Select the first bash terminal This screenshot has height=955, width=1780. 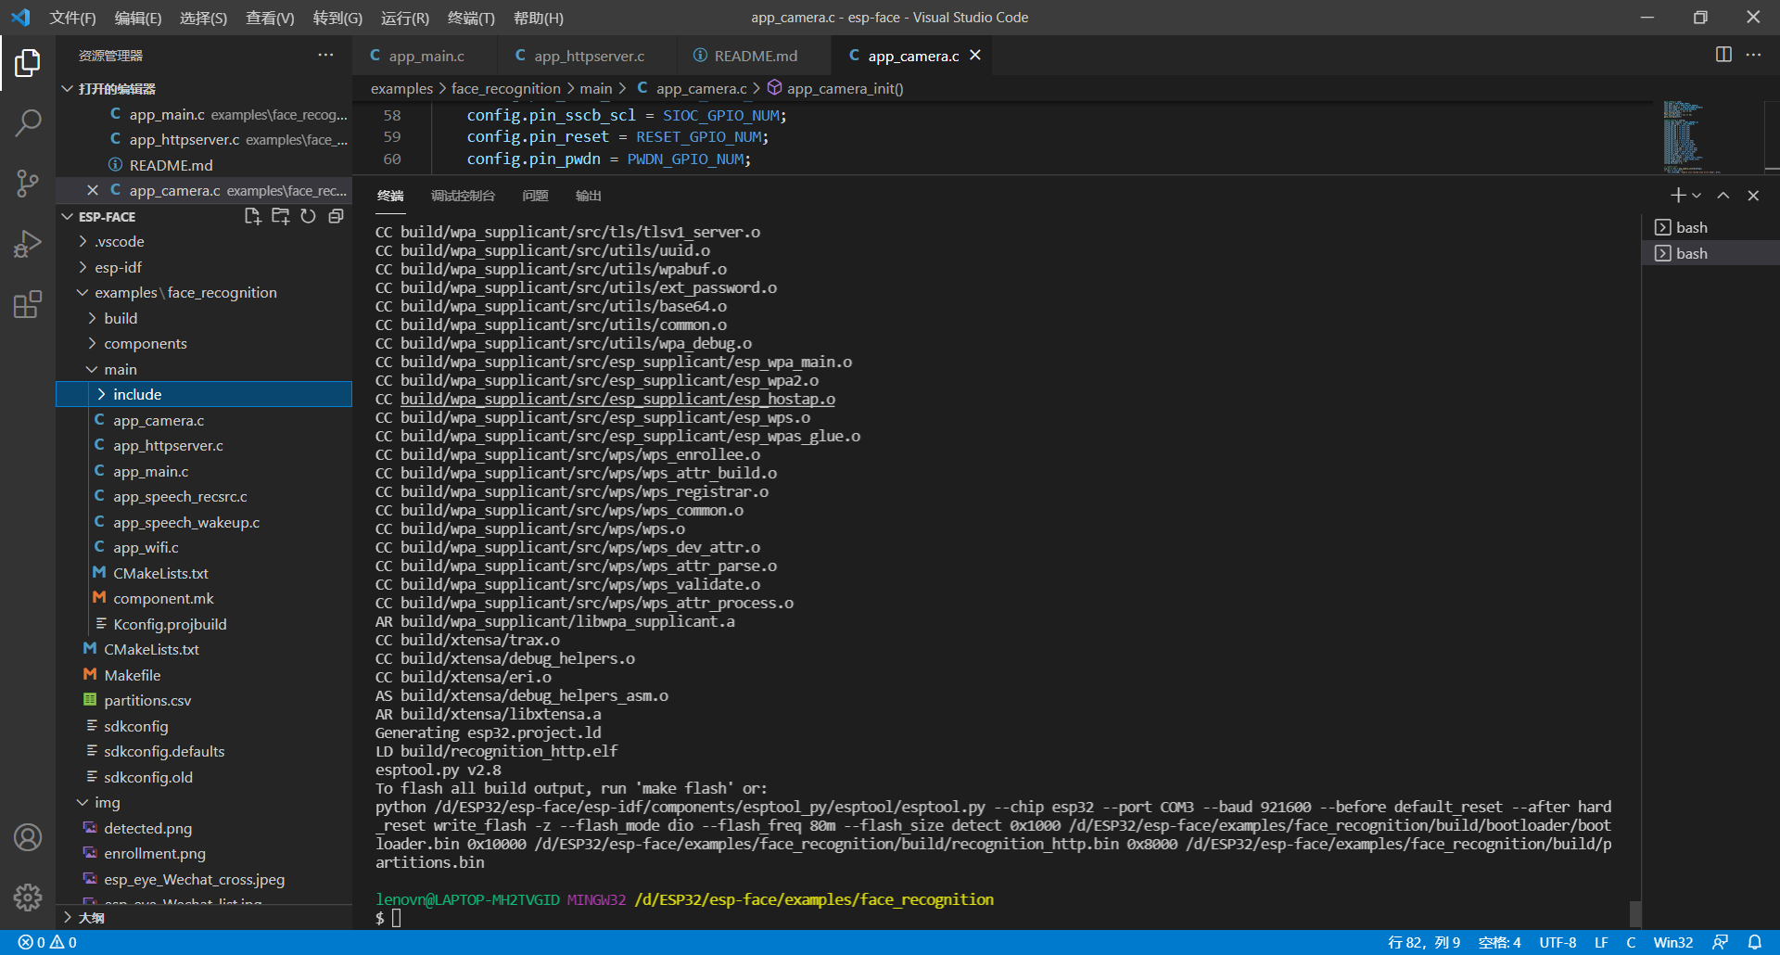click(x=1710, y=227)
